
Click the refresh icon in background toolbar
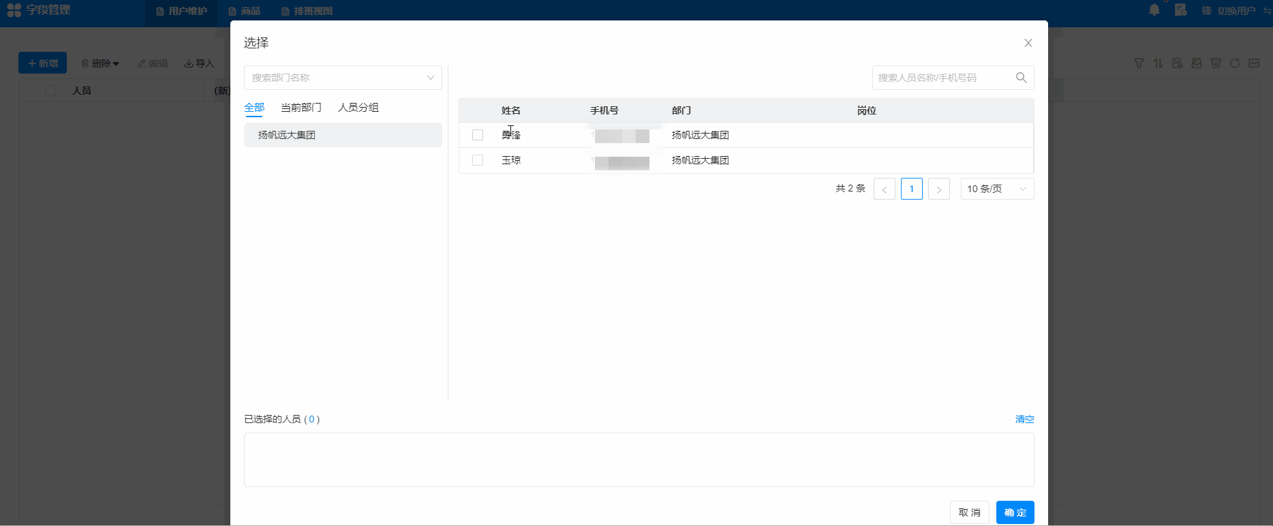pos(1234,63)
